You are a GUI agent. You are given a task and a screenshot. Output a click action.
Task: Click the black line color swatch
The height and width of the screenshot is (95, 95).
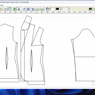58,9
